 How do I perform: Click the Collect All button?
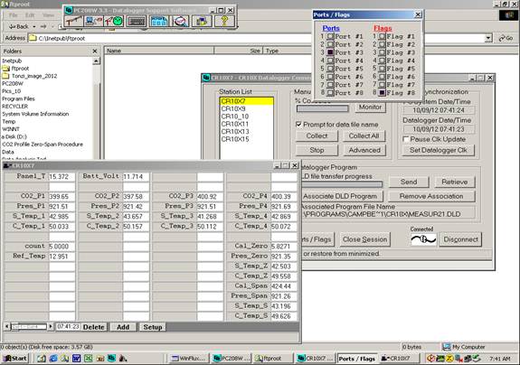click(x=364, y=136)
